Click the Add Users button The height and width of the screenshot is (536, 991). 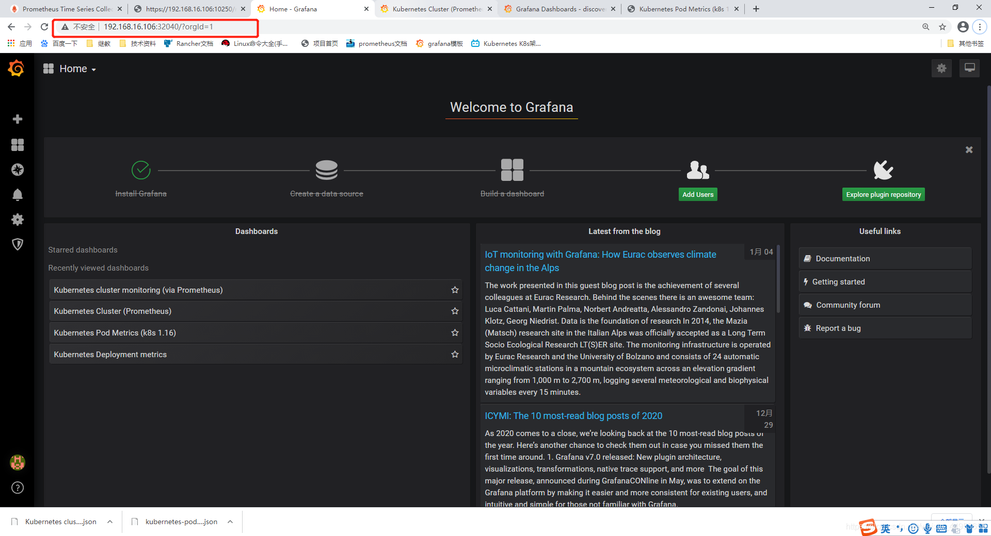(698, 194)
